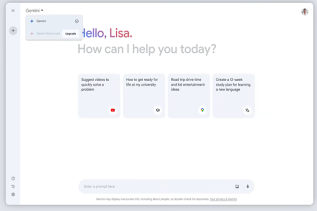
Task: Click the translate icon on study plan card
Action: [247, 110]
